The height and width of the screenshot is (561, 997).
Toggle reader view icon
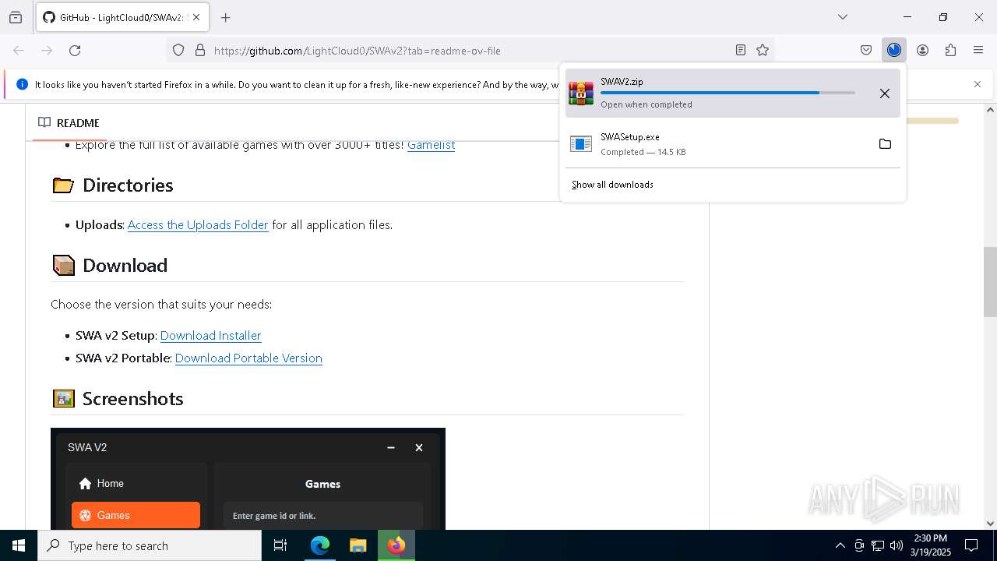pos(741,50)
